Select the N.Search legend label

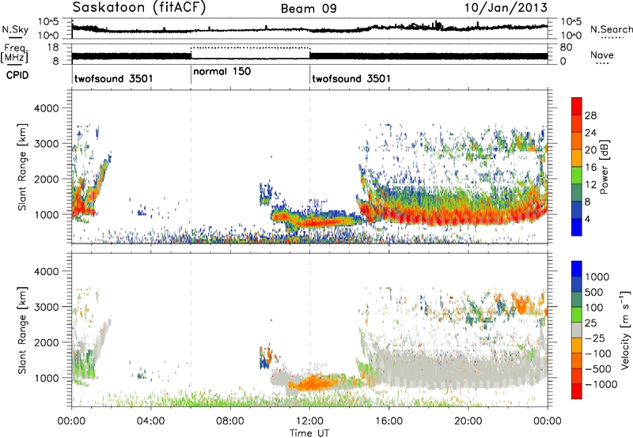point(611,29)
